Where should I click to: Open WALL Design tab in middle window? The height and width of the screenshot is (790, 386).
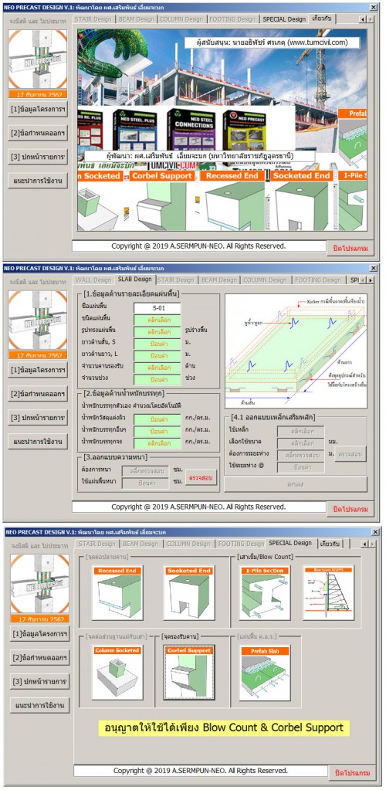[x=93, y=280]
